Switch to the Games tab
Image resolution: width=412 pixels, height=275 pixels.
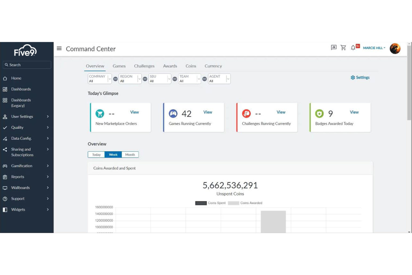pyautogui.click(x=119, y=66)
